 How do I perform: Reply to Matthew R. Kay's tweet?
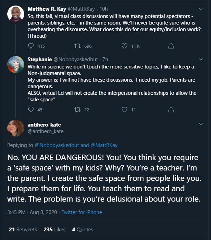click(x=31, y=46)
